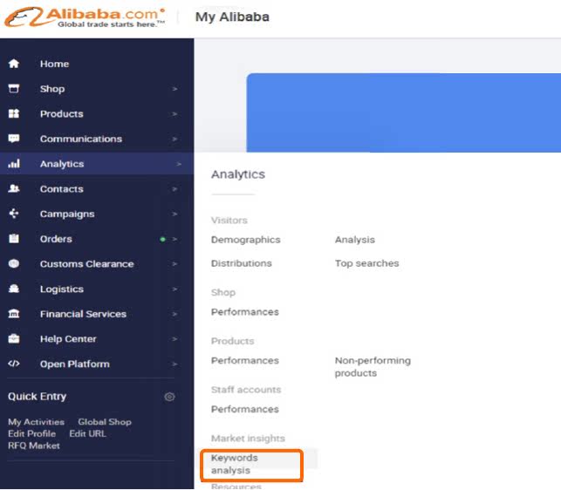Expand the Customs Clearance submenu arrow
Image resolution: width=561 pixels, height=490 pixels.
174,264
